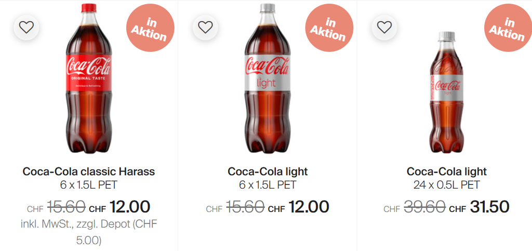Toggle favorite heart on Coca-Cola light 24 x 0.5L
Image resolution: width=532 pixels, height=251 pixels.
click(384, 27)
